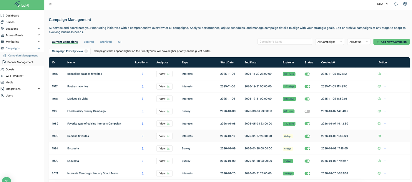Open more actions ellipsis for campaign 1988
This screenshot has width=412, height=182.
(386, 111)
